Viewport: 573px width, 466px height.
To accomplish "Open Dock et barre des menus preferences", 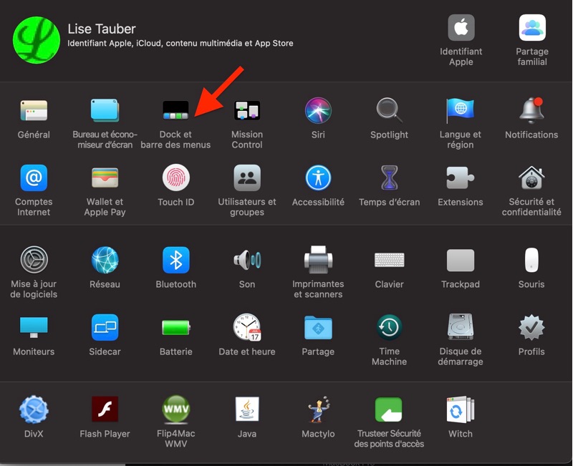I will coord(175,111).
